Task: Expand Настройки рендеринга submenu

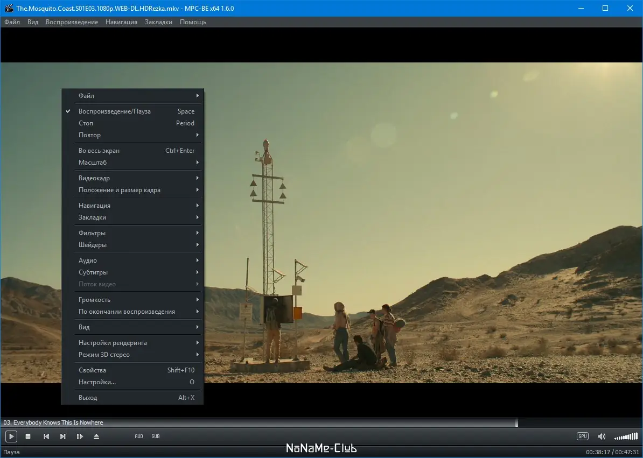Action: (132, 343)
